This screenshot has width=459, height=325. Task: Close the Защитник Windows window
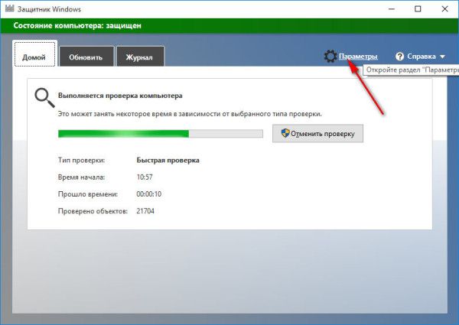tap(444, 9)
